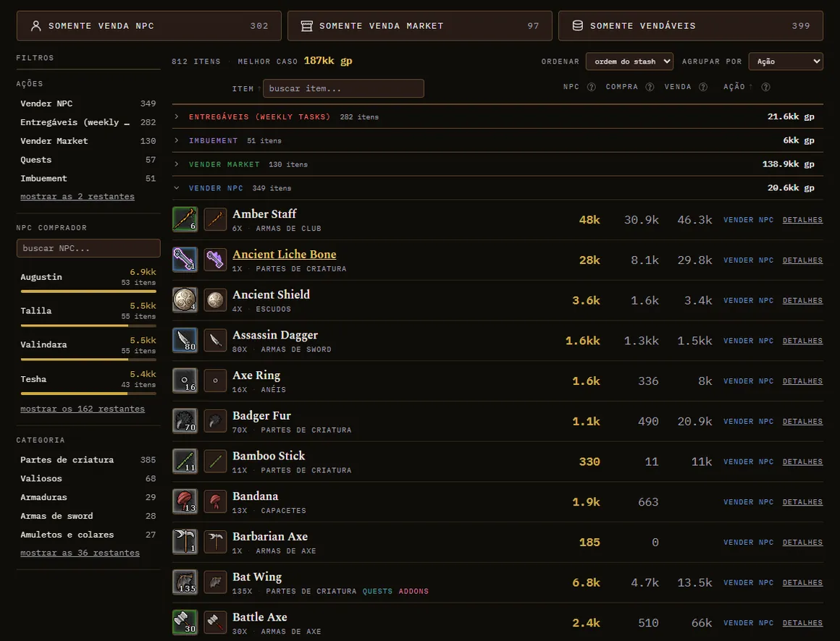Click the help icon next to COMPRA column

(650, 87)
